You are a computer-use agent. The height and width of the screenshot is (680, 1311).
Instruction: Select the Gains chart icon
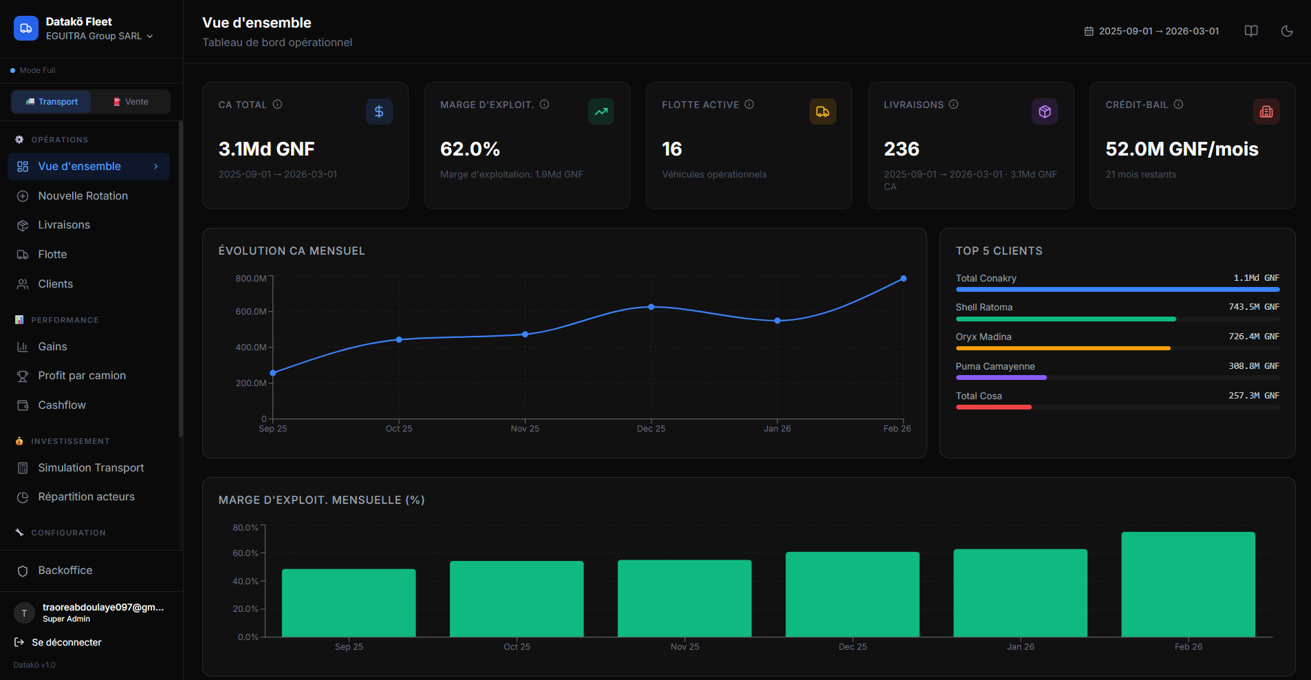click(23, 346)
